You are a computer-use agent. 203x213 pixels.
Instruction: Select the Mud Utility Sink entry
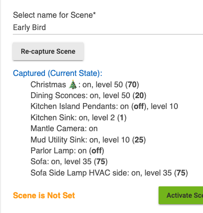tap(88, 140)
